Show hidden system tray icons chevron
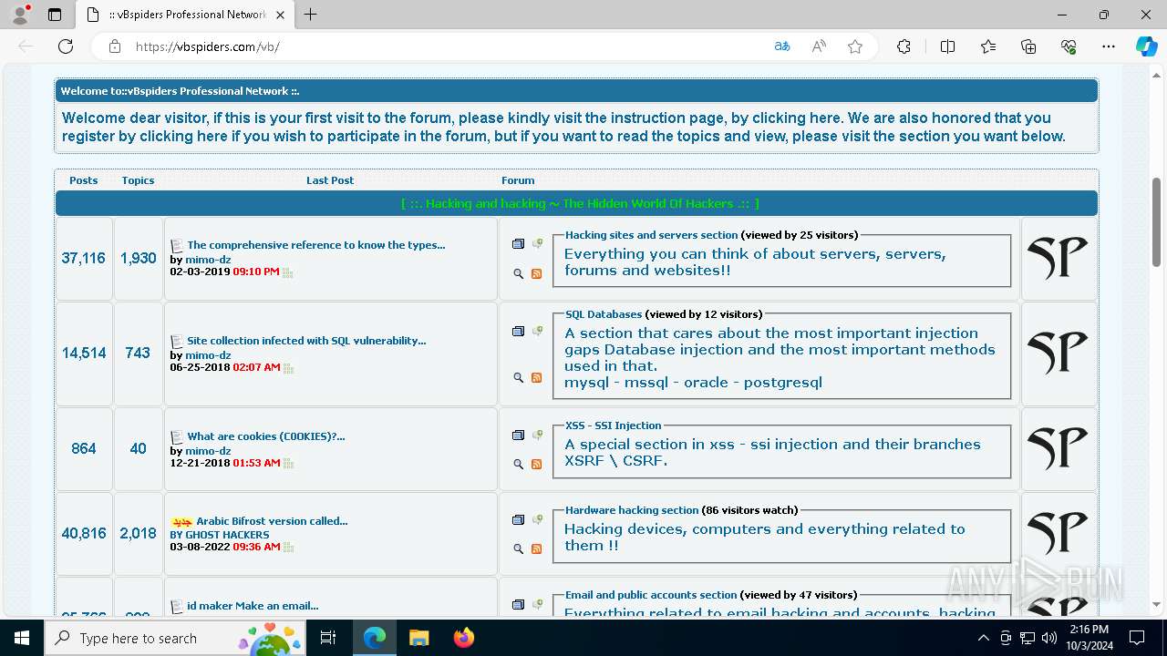The image size is (1167, 656). coord(983,638)
